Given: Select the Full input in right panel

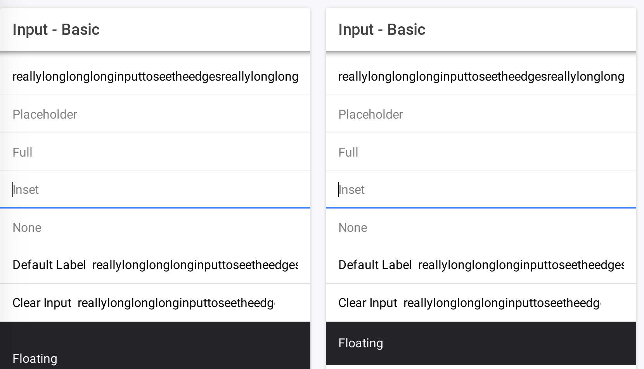Looking at the screenshot, I should [x=481, y=152].
